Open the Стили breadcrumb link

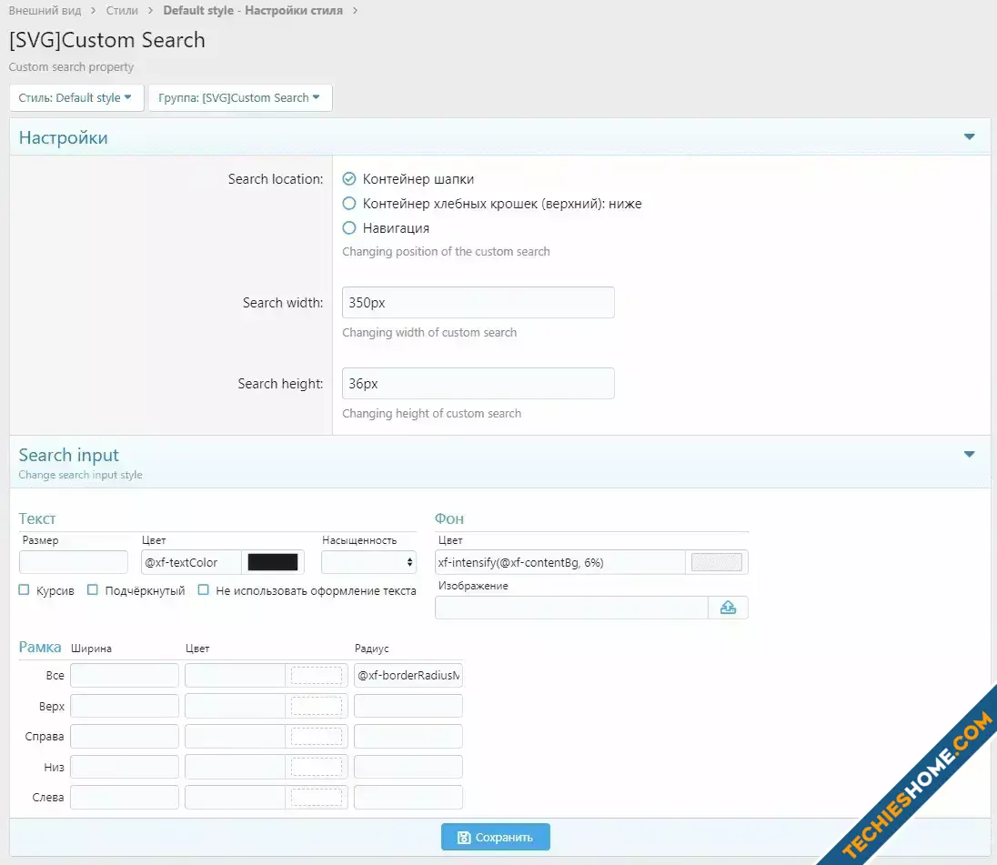tap(122, 11)
